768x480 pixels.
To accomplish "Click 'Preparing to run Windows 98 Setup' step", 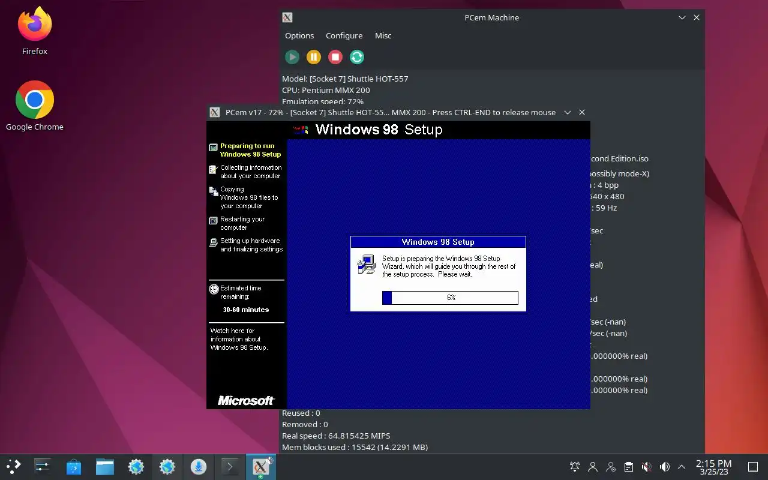I will (x=250, y=150).
